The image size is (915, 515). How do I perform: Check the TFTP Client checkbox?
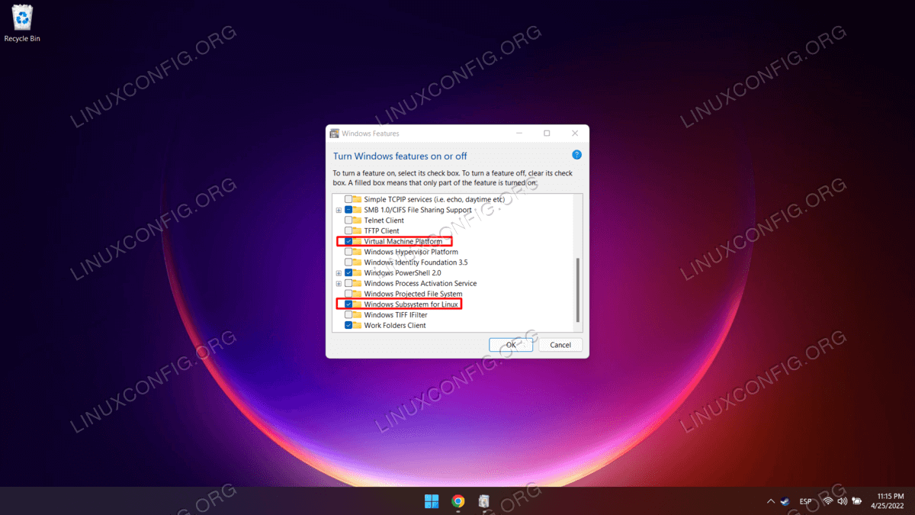(x=348, y=230)
